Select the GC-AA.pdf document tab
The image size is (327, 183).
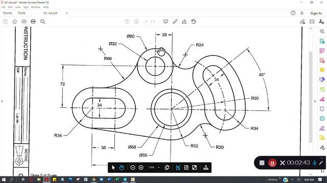[x=50, y=13]
